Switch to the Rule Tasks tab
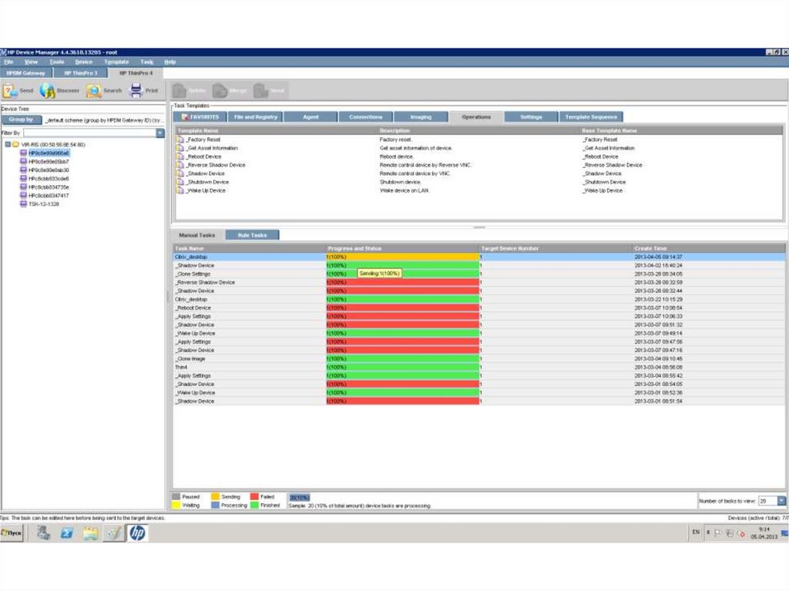Viewport: 789px width, 591px height. pos(252,235)
